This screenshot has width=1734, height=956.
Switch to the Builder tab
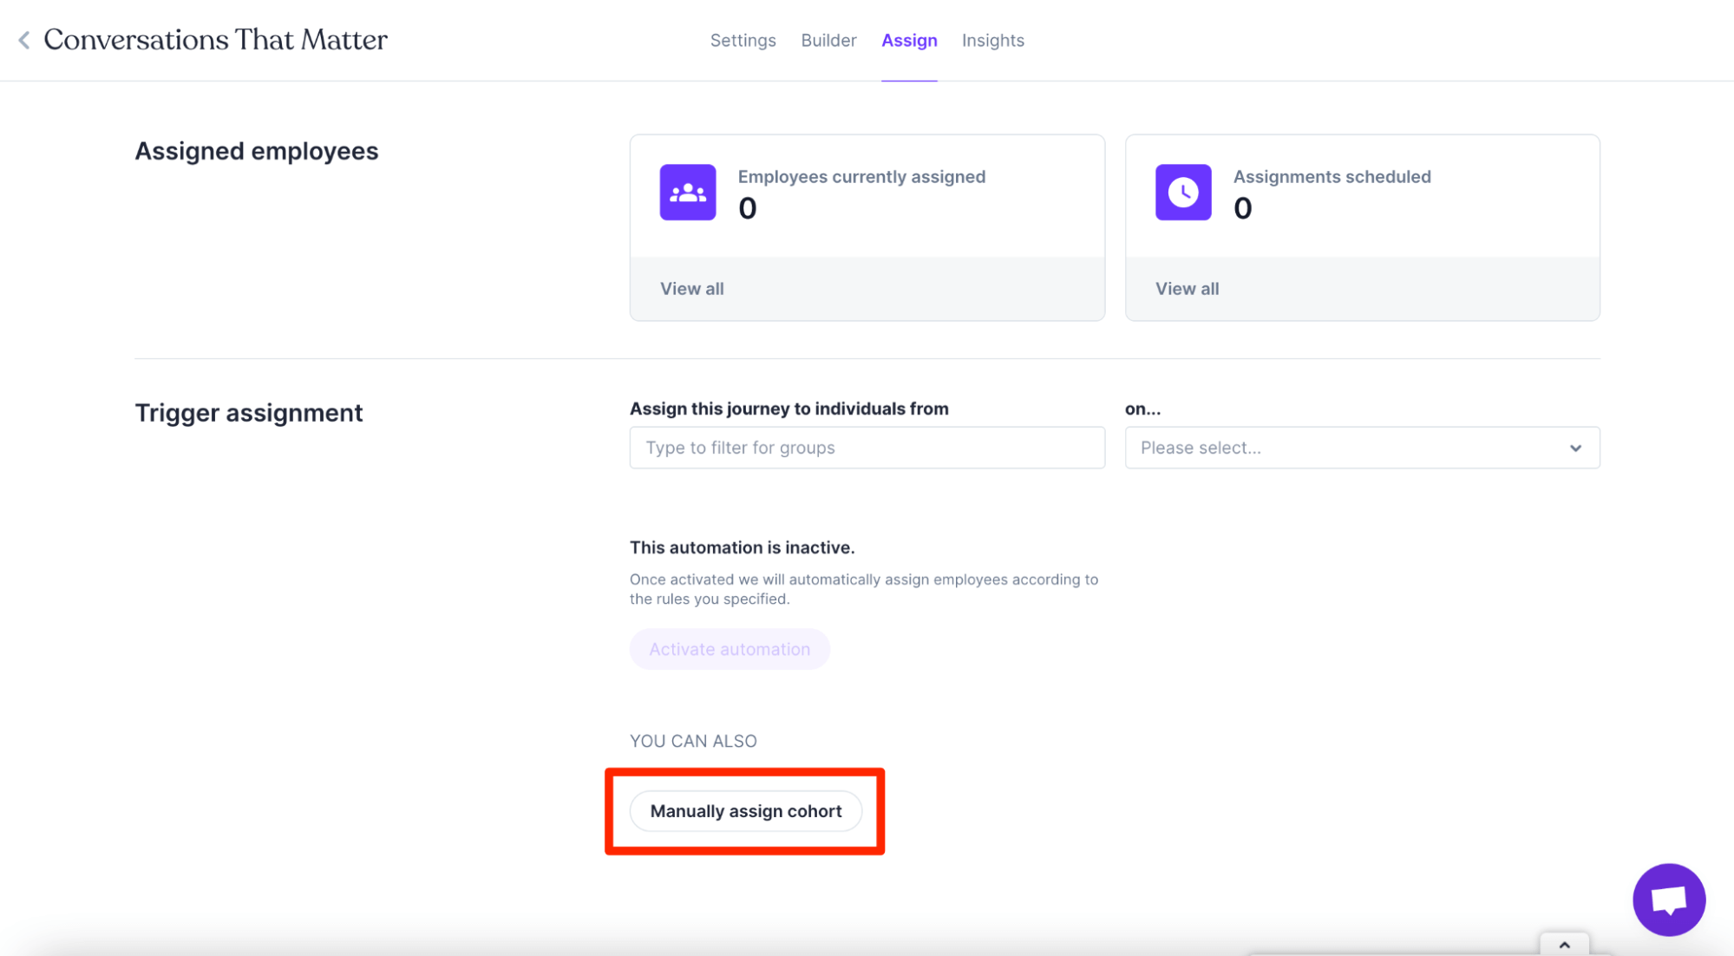point(828,41)
